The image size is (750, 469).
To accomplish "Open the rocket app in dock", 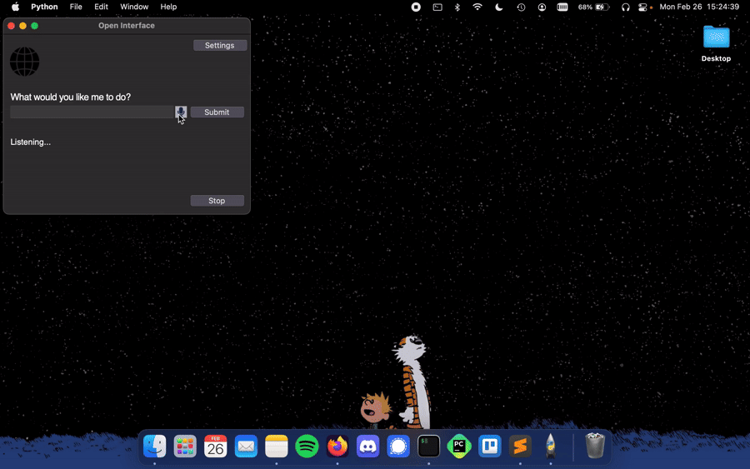I will click(x=551, y=446).
